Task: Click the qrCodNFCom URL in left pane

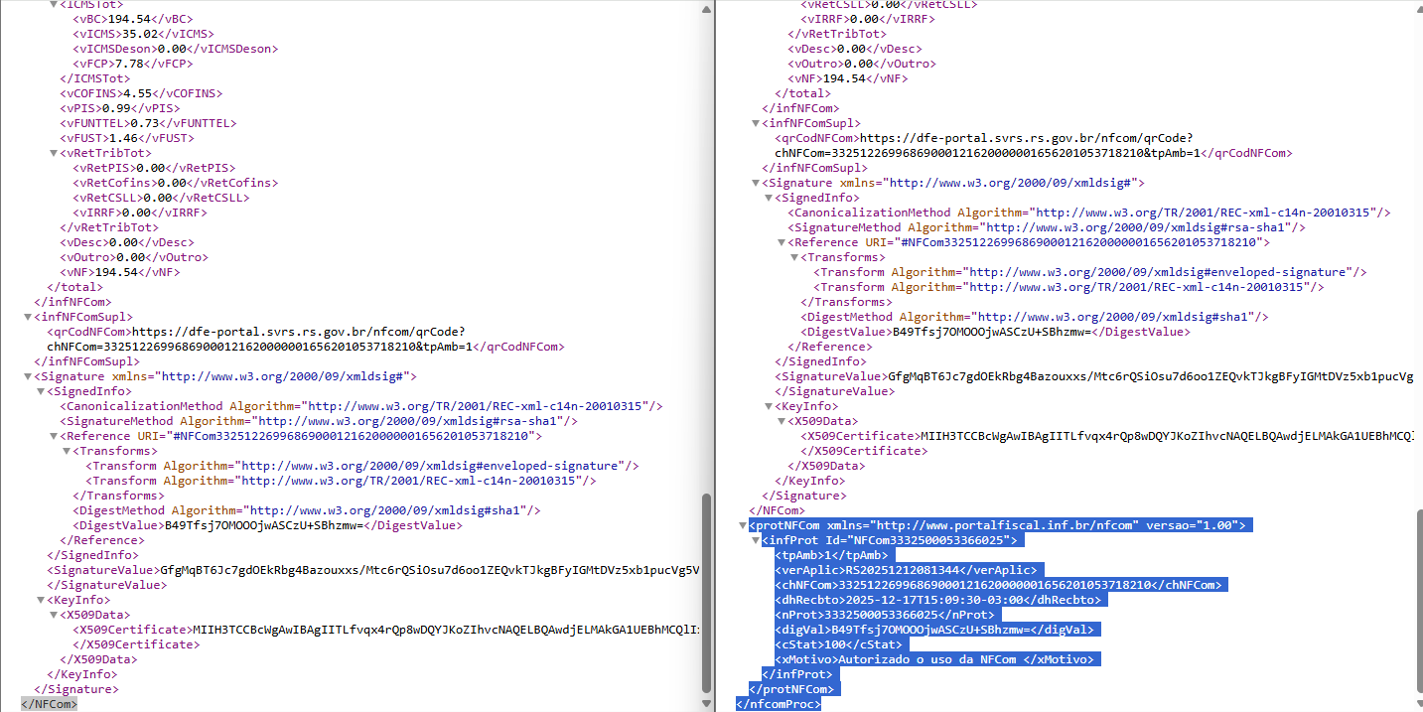Action: [x=298, y=333]
